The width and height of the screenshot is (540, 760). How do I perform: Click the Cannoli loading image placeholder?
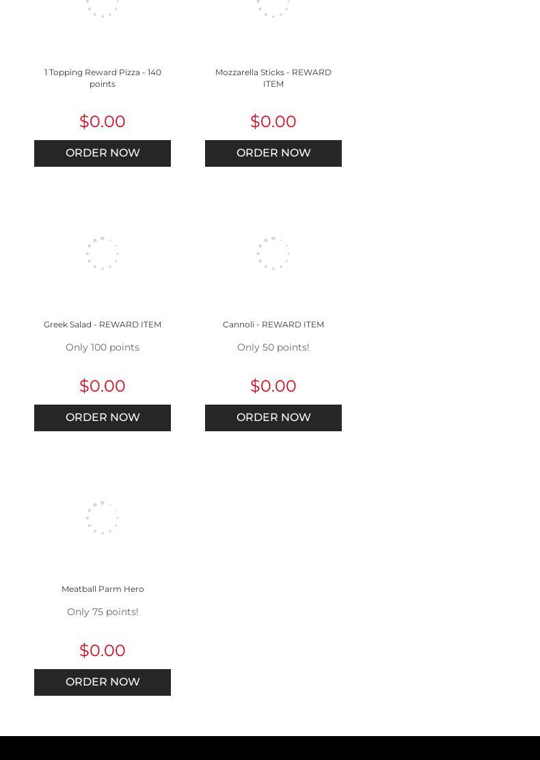(x=273, y=254)
